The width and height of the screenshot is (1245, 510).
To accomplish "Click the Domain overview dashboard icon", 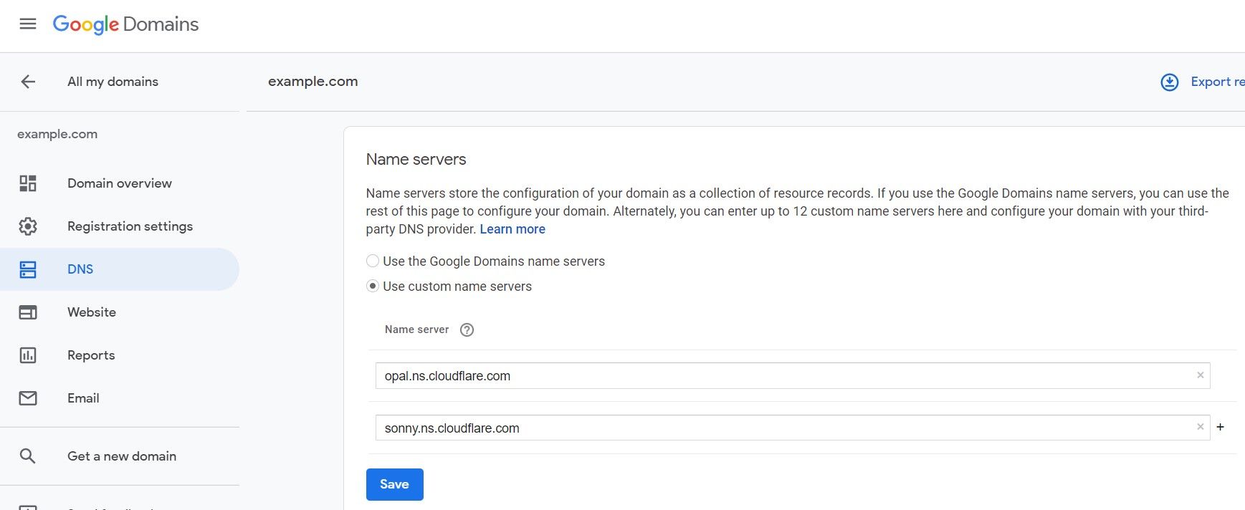I will click(x=28, y=183).
